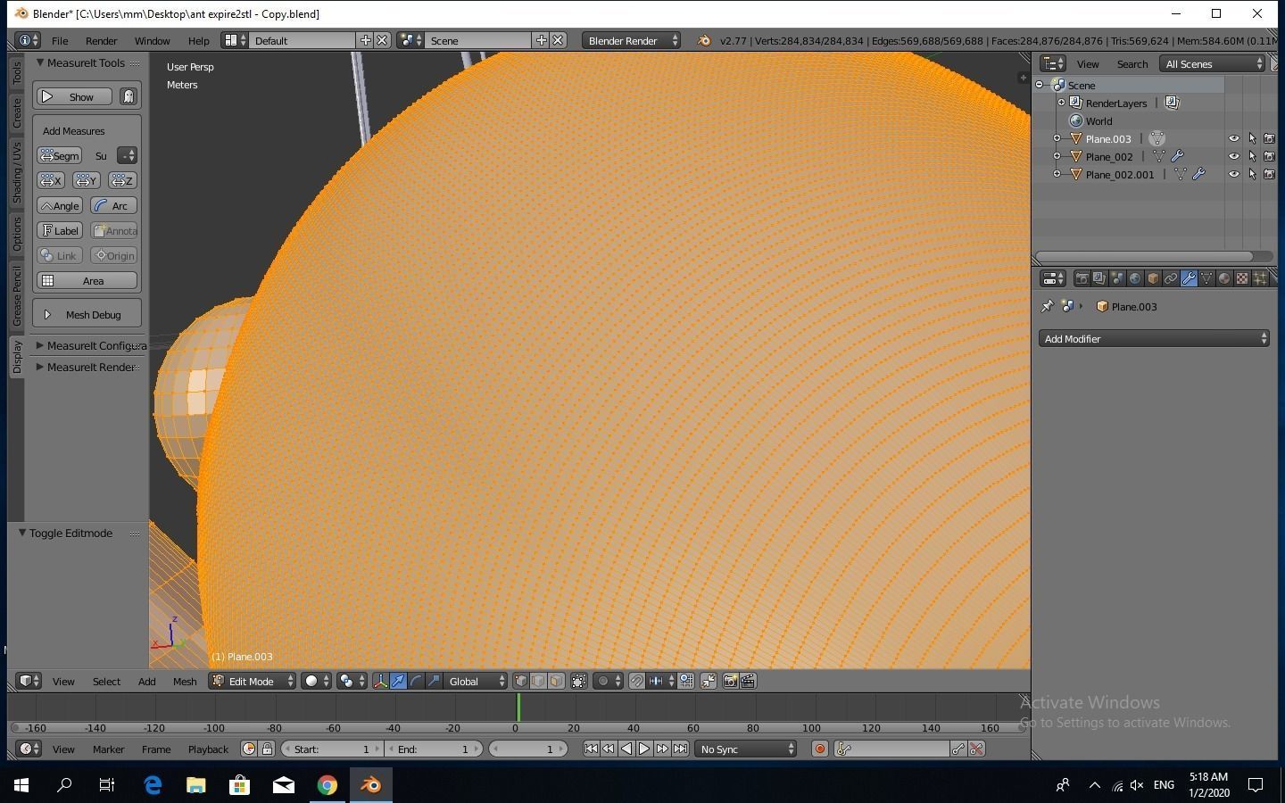Toggle selectability arrow for Plane.003
The image size is (1285, 803).
[x=1252, y=138]
